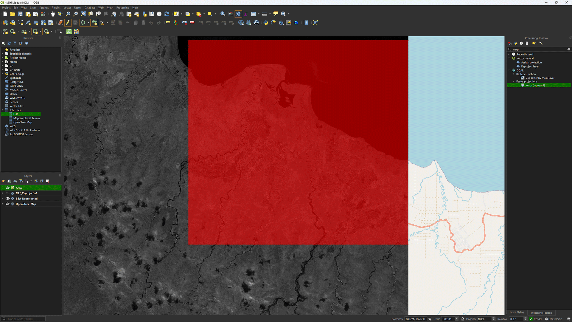572x322 pixels.
Task: Click the EPSG:32752 CRS button
Action: pyautogui.click(x=554, y=319)
